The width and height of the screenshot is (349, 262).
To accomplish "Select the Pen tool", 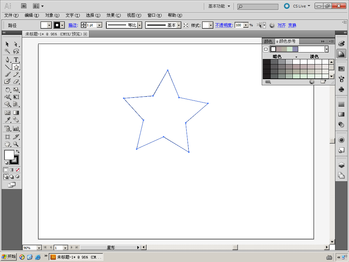I will click(7, 59).
